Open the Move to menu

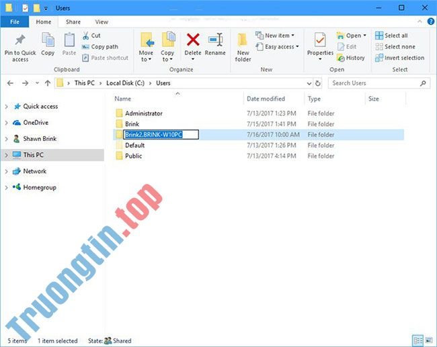(x=146, y=47)
